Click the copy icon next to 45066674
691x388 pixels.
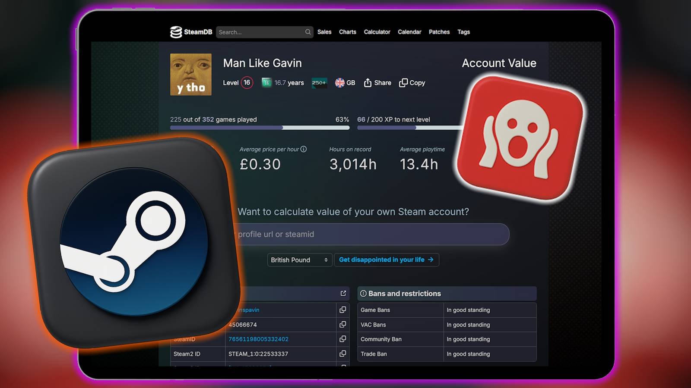tap(343, 325)
